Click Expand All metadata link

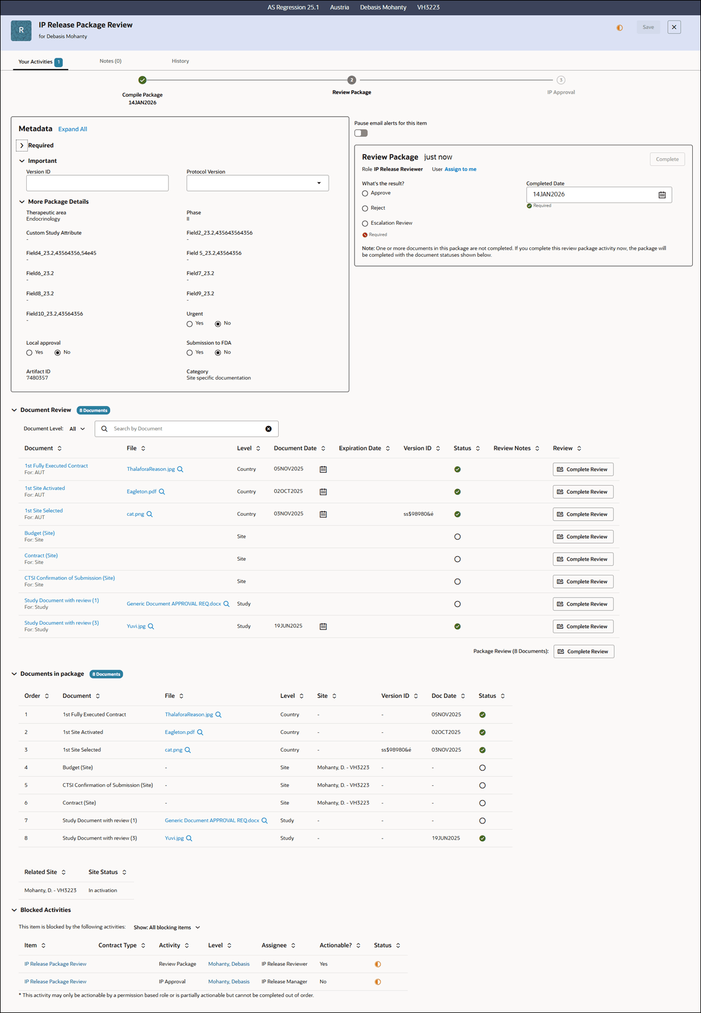pyautogui.click(x=73, y=130)
